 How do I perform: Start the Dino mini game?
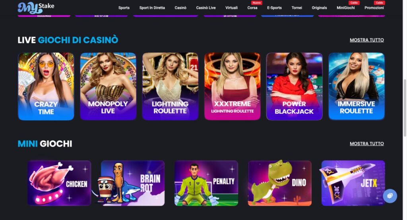click(x=279, y=183)
